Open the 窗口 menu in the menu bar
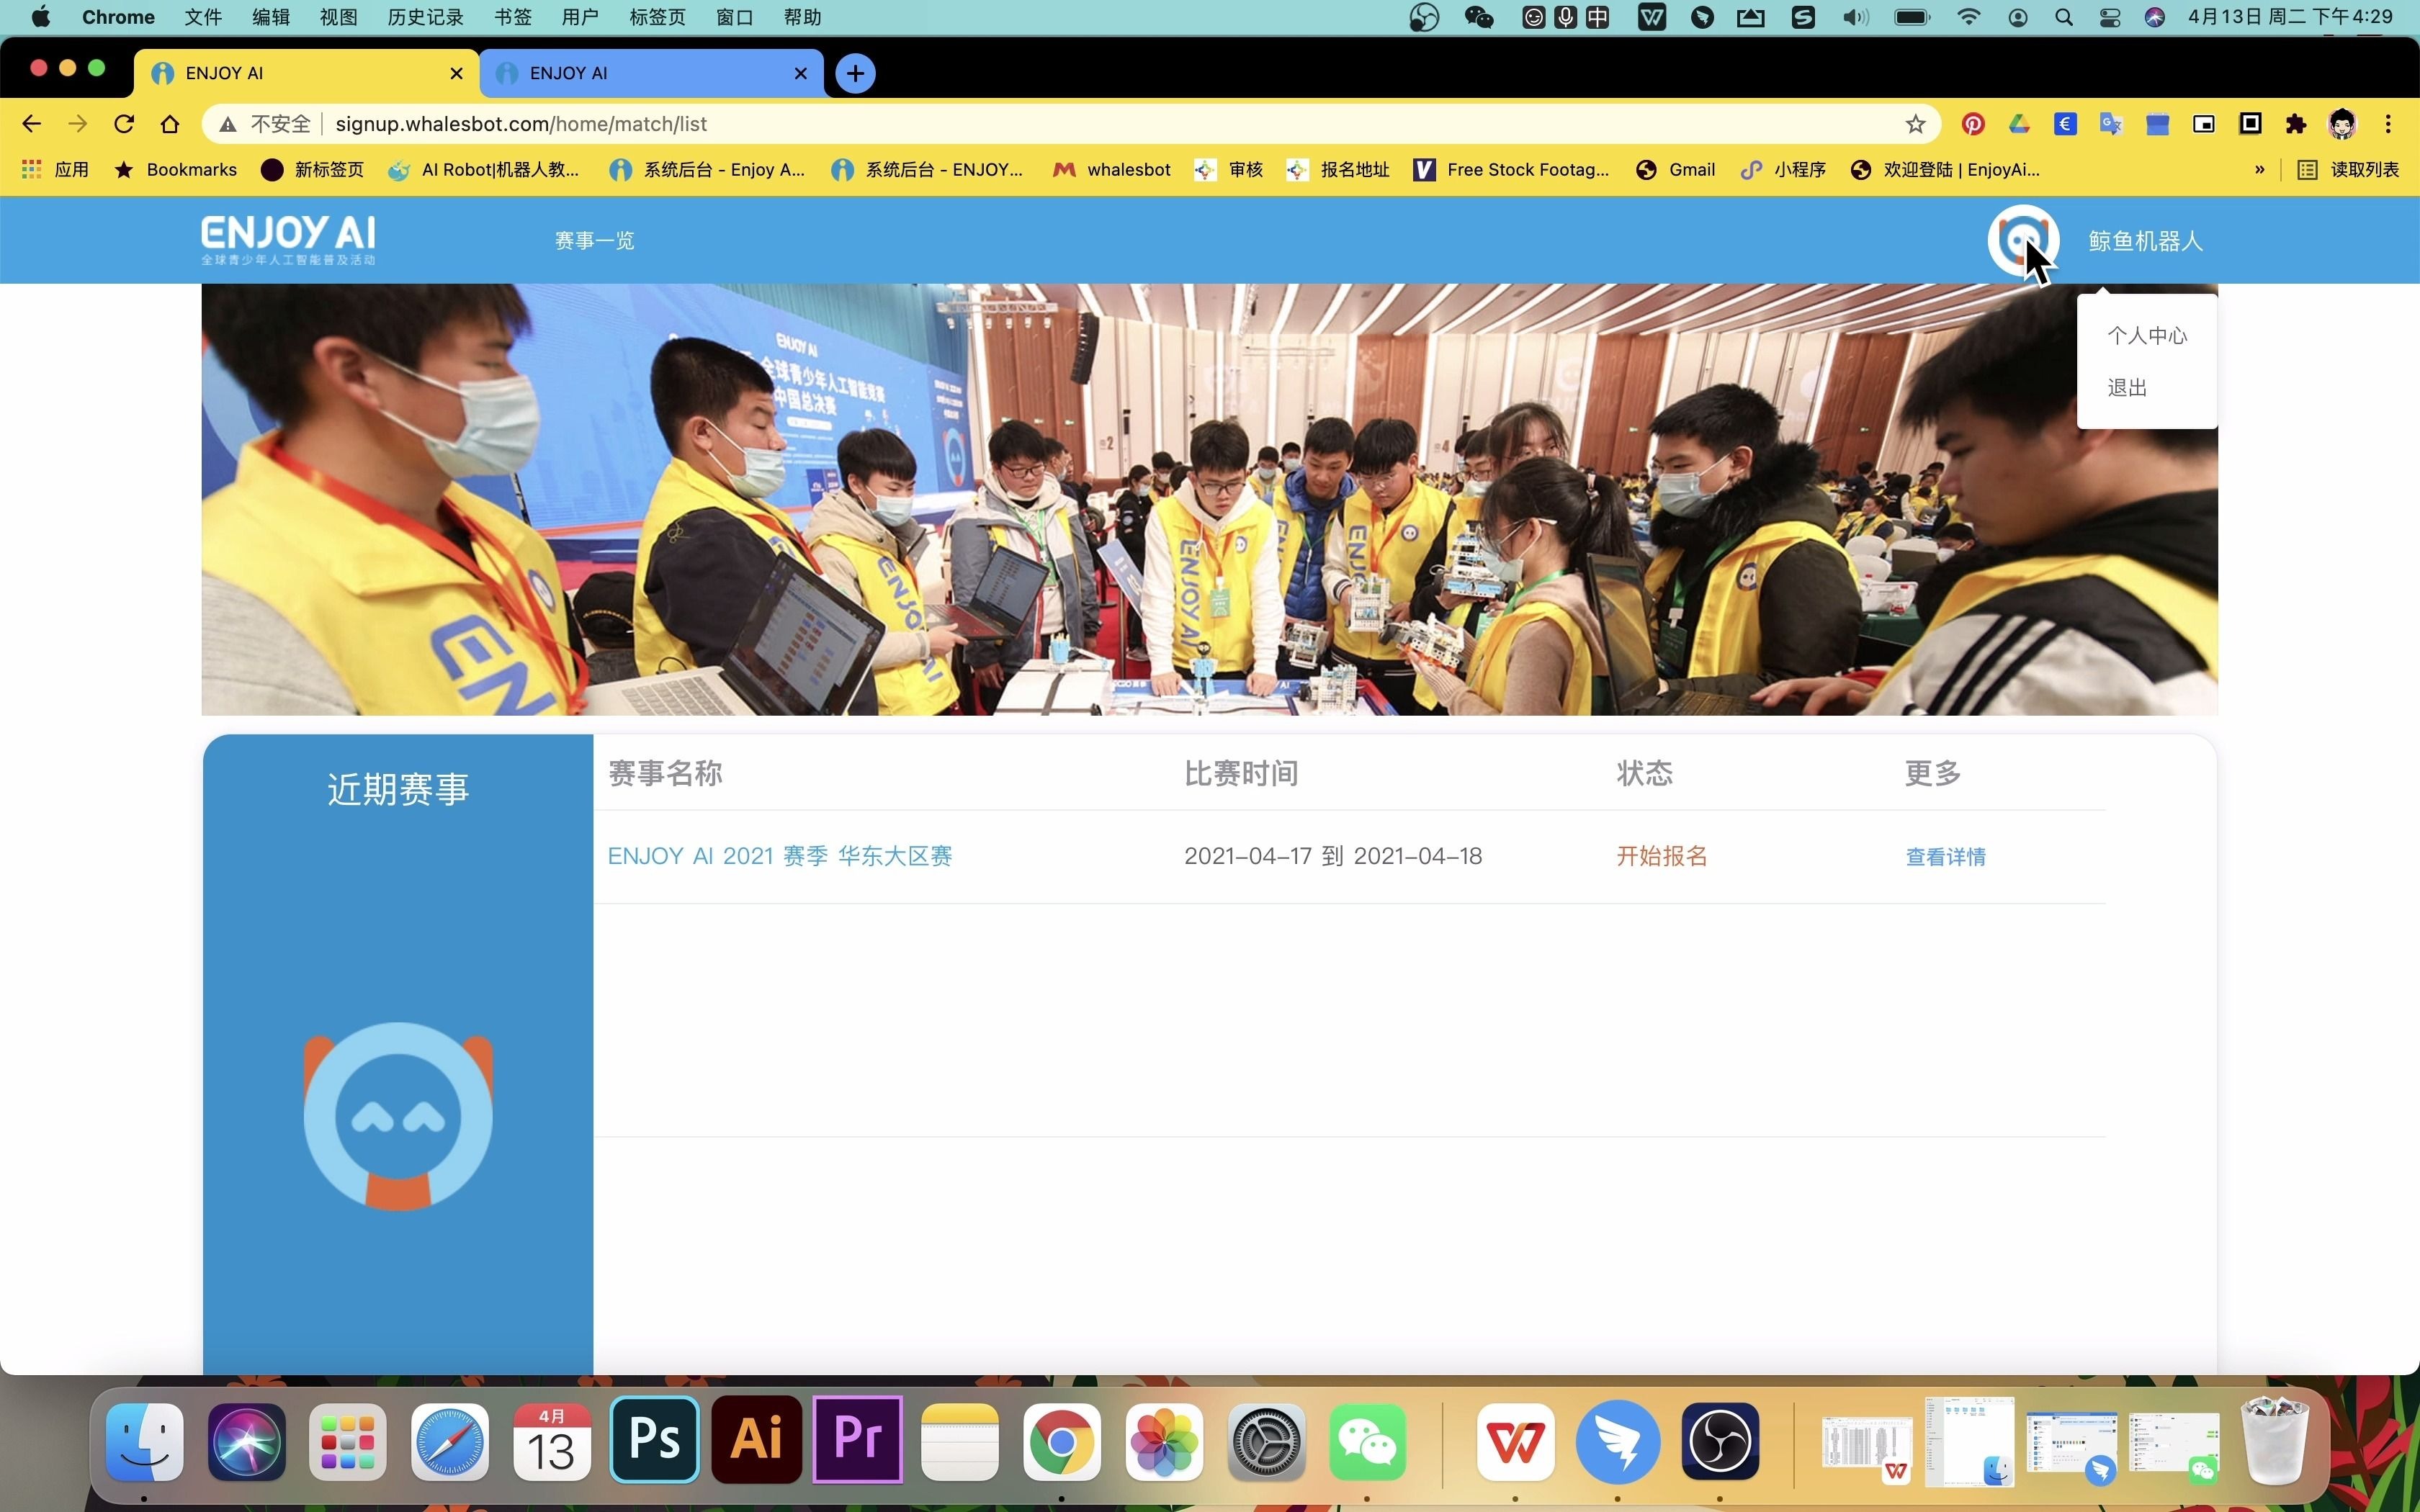 [x=733, y=17]
